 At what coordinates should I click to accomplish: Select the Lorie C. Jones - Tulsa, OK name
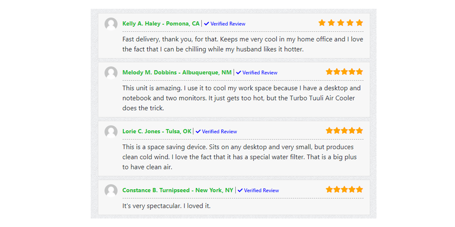click(x=157, y=131)
